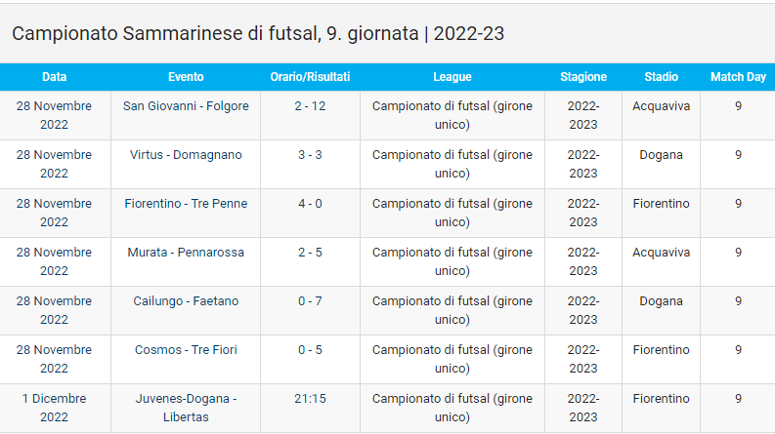Image resolution: width=775 pixels, height=434 pixels.
Task: Open the 1 Dicembre 2022 date link
Action: (55, 408)
